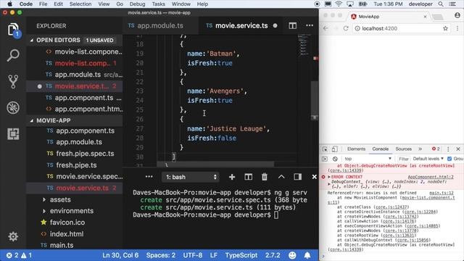Expand the assets folder
This screenshot has width=464, height=261.
pyautogui.click(x=44, y=200)
